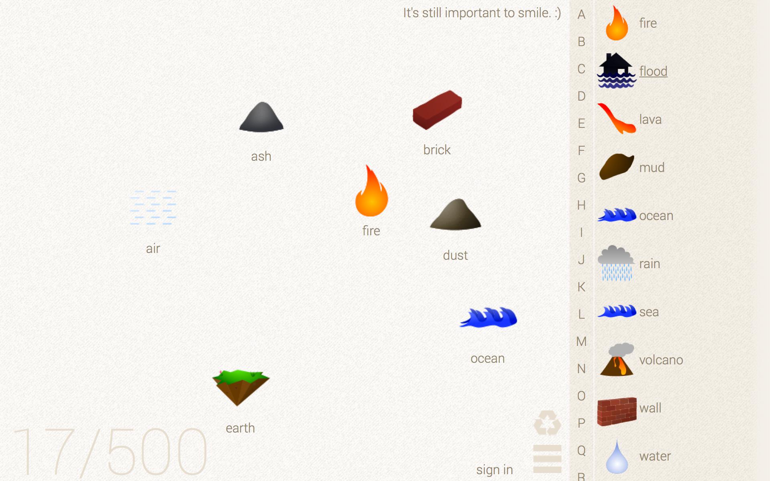Select item B in the sidebar list
770x481 pixels.
click(x=581, y=42)
